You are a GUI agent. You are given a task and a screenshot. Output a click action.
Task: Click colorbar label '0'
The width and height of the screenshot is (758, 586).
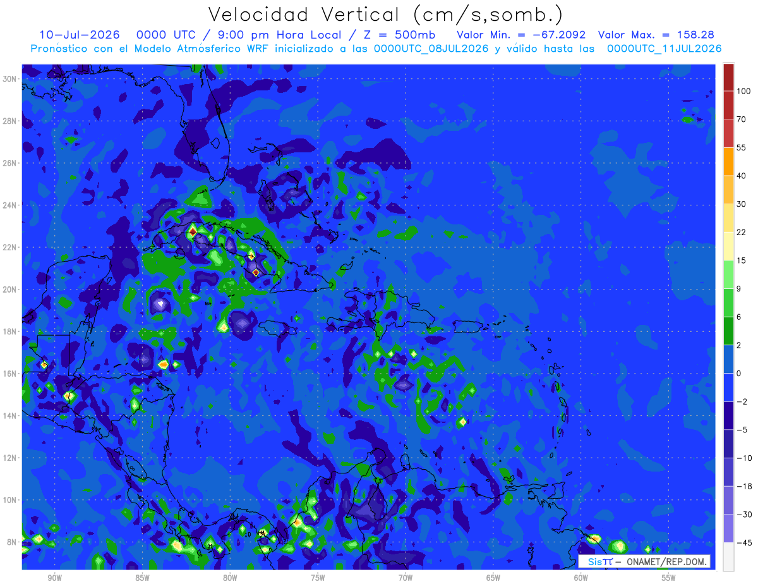[739, 373]
